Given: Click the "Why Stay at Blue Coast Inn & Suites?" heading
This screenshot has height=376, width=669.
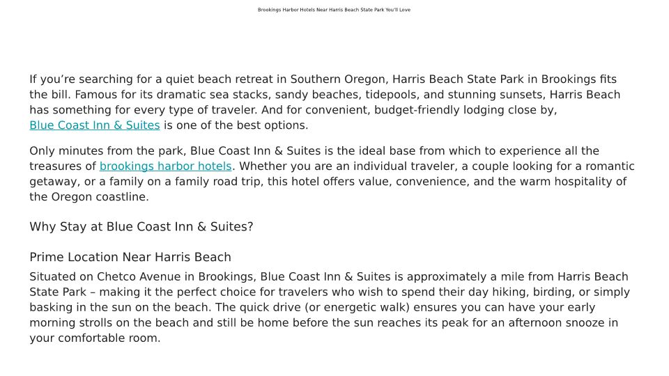Looking at the screenshot, I should (141, 227).
